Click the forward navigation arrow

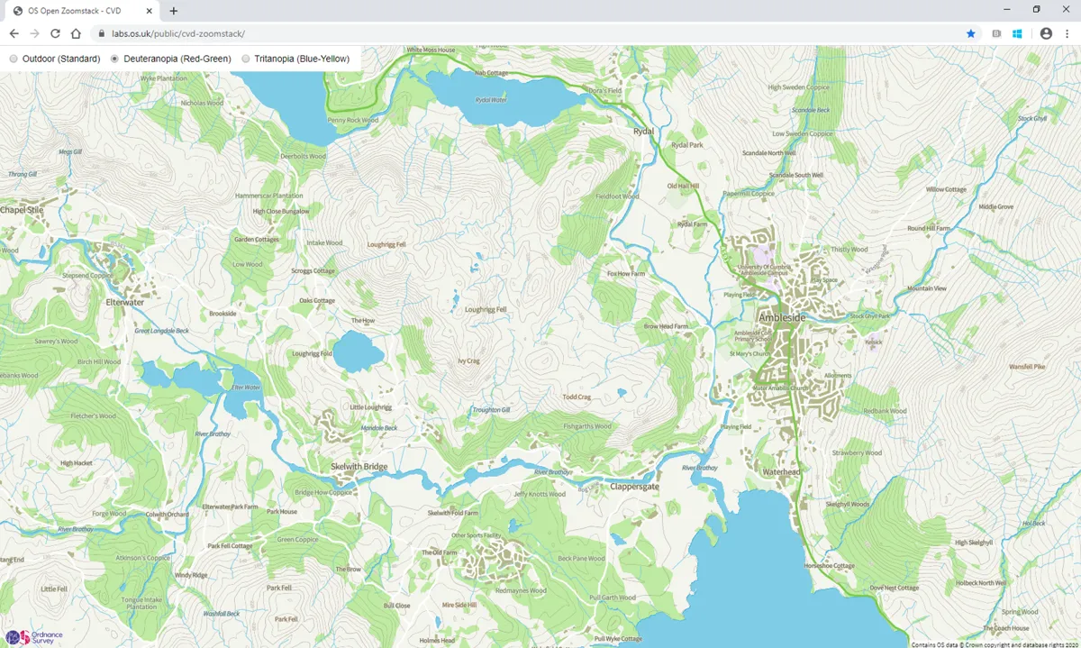[x=36, y=33]
